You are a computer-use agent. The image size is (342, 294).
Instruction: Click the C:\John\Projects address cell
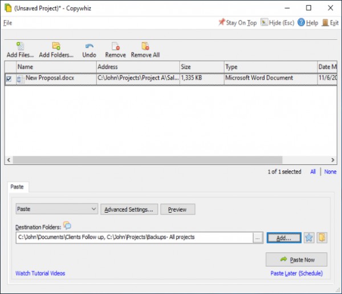[138, 78]
